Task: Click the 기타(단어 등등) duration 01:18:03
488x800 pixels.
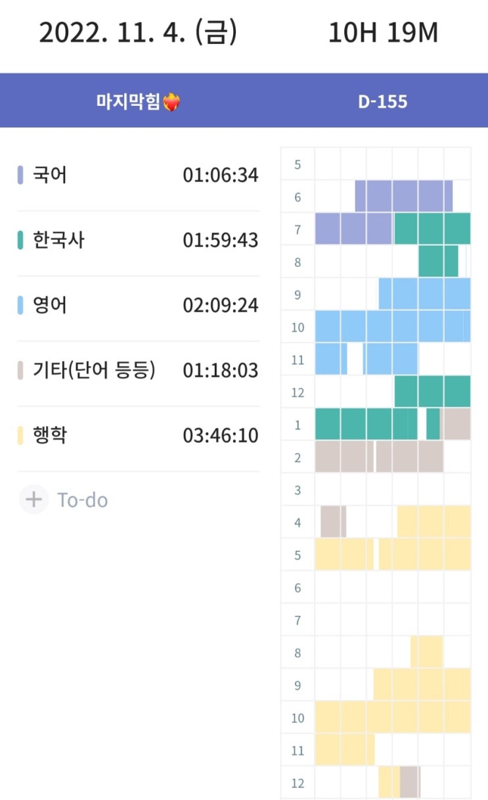Action: click(221, 371)
